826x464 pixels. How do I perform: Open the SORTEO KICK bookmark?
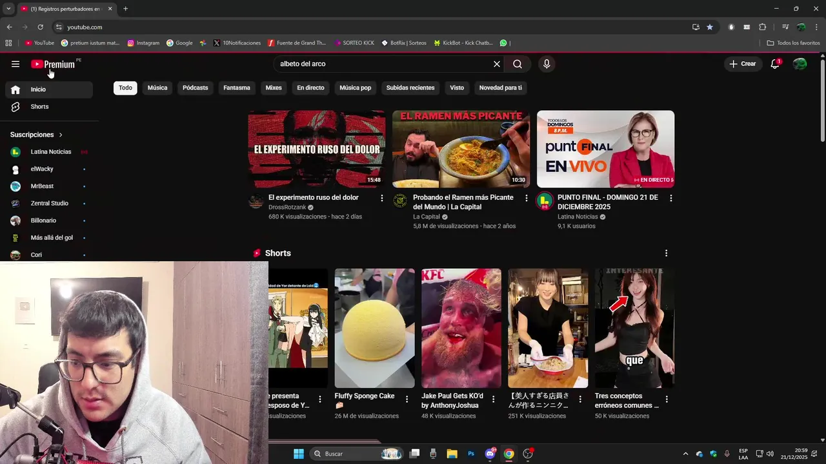tap(354, 43)
